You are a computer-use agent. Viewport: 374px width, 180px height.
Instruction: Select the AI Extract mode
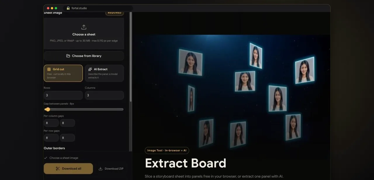click(x=104, y=73)
